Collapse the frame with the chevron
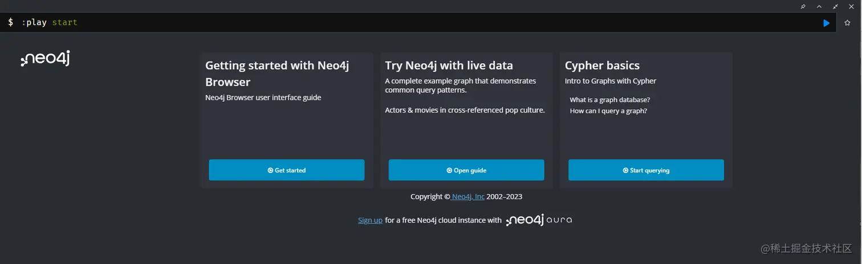862x264 pixels. (x=819, y=6)
